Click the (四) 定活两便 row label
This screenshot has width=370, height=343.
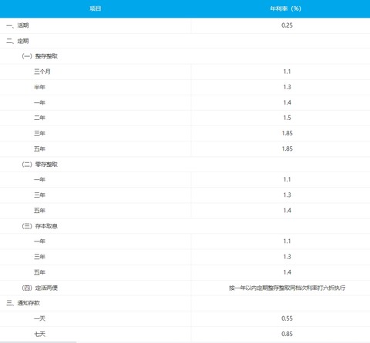coord(40,288)
